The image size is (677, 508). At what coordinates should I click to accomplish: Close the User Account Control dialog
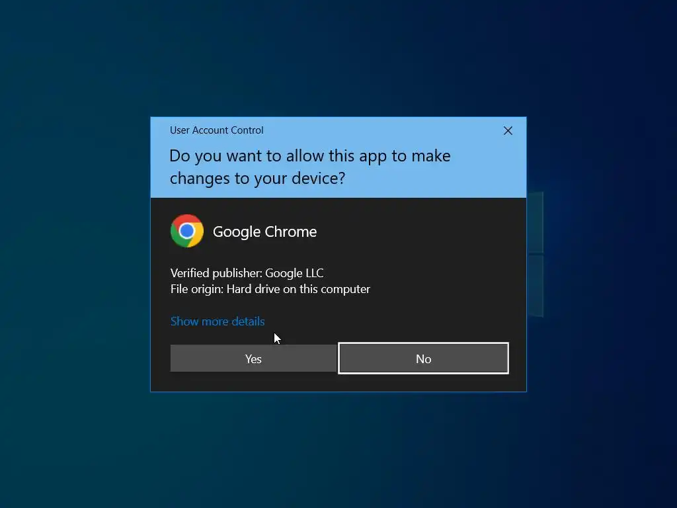(508, 130)
